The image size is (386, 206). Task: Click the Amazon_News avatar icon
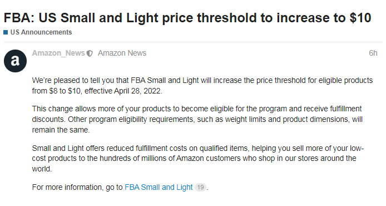[15, 61]
